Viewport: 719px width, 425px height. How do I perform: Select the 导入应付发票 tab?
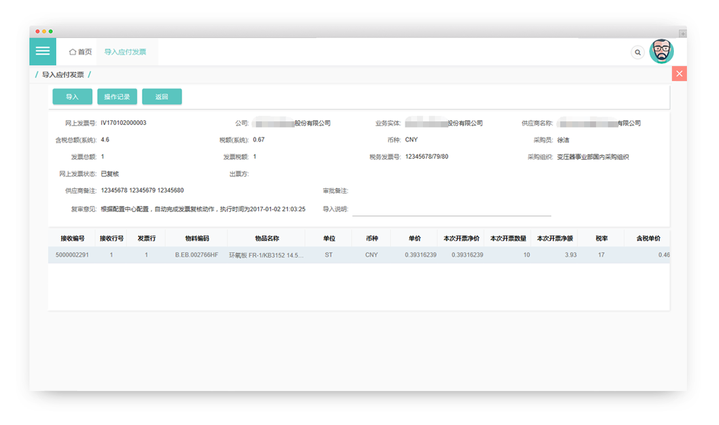[125, 52]
